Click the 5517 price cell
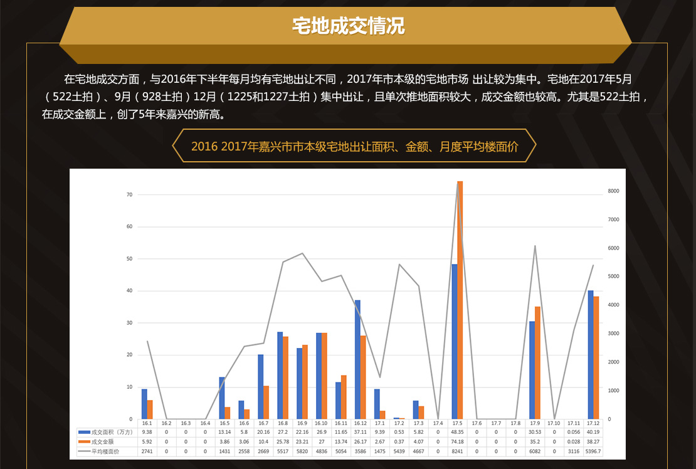This screenshot has height=469, width=696. [283, 451]
